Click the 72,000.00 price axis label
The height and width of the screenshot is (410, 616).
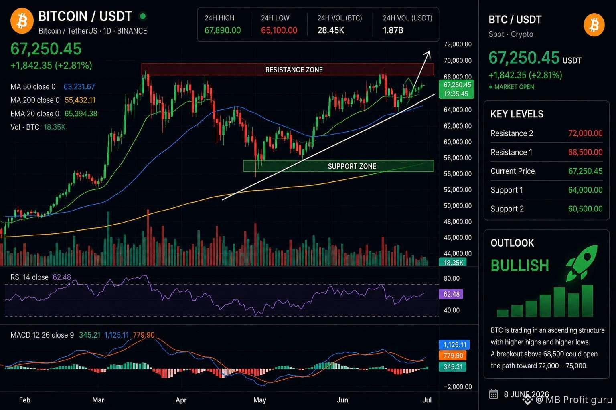pos(458,44)
